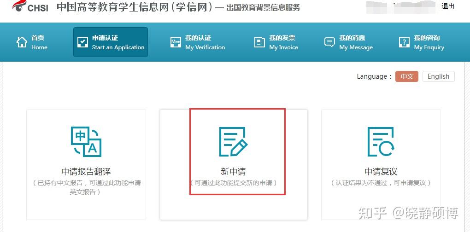Open 我的认证 My Verification
470x232 pixels.
(198, 42)
